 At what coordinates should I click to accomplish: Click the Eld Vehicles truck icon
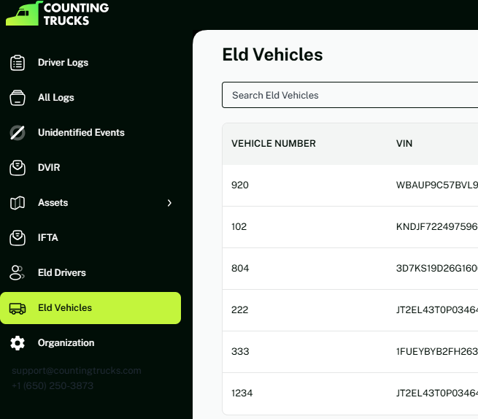18,308
